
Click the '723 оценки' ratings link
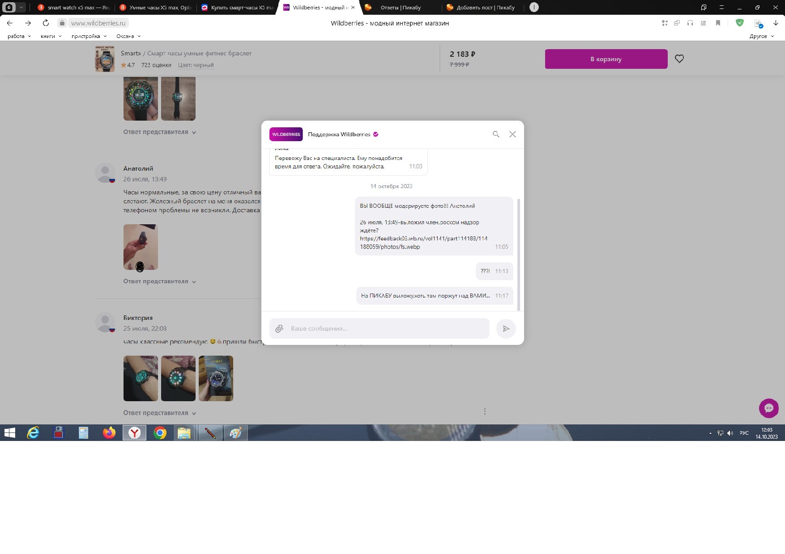[156, 65]
